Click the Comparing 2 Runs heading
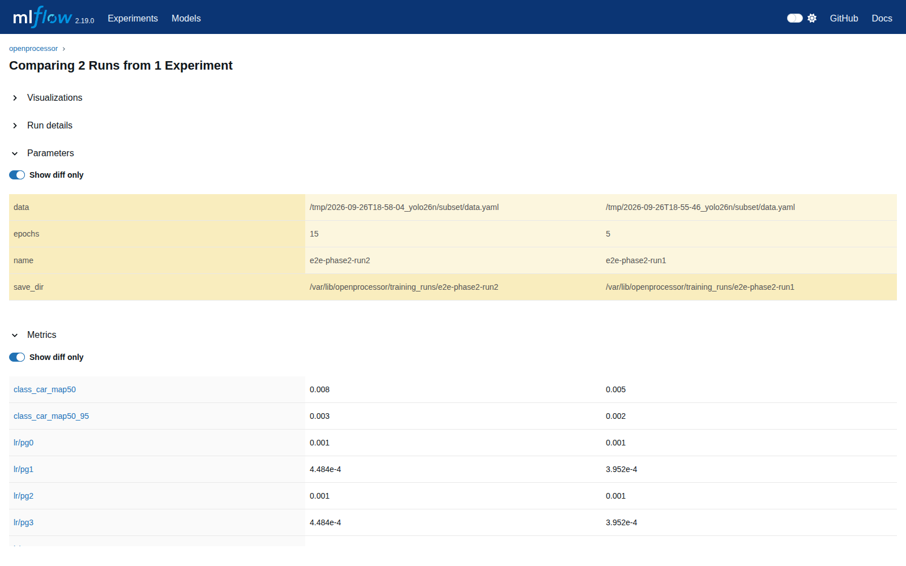Screen dimensions: 906x566 pyautogui.click(x=121, y=66)
